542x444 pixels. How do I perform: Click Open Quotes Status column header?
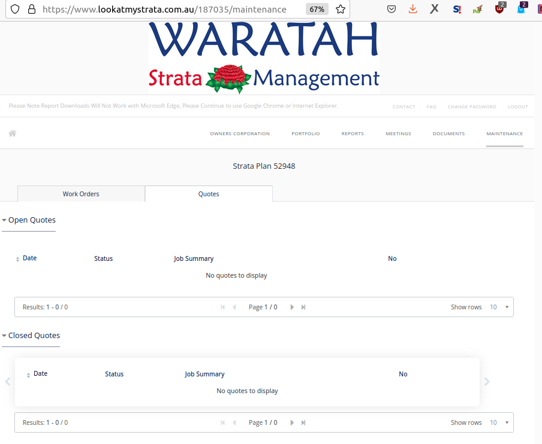[x=103, y=259]
